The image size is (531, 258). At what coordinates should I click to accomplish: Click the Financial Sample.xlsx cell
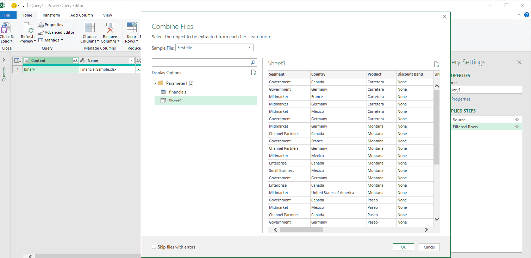(107, 70)
